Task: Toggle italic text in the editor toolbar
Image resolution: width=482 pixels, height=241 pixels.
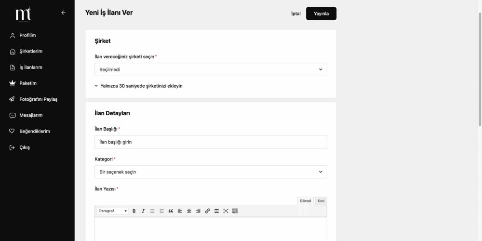Action: (x=143, y=211)
